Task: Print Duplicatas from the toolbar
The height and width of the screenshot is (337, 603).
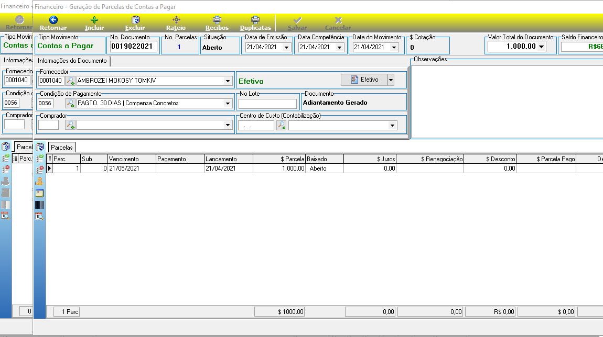Action: click(255, 24)
